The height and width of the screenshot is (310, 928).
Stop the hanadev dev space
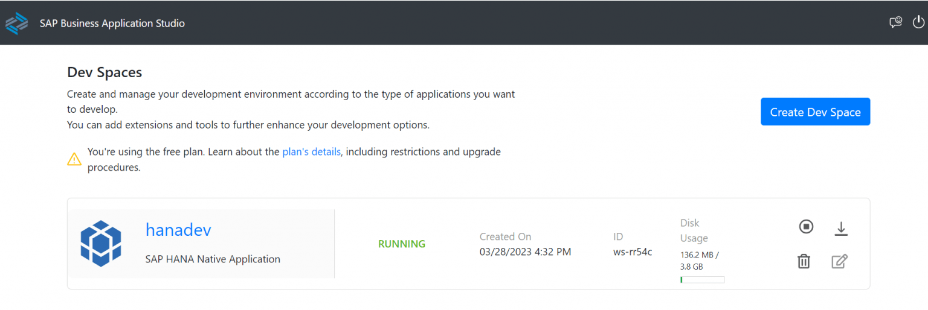[x=806, y=227]
